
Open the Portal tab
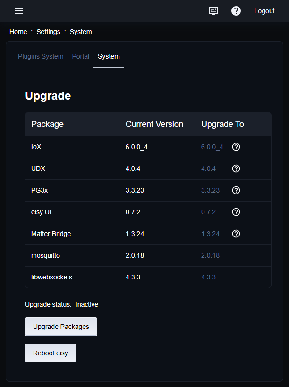pos(81,56)
